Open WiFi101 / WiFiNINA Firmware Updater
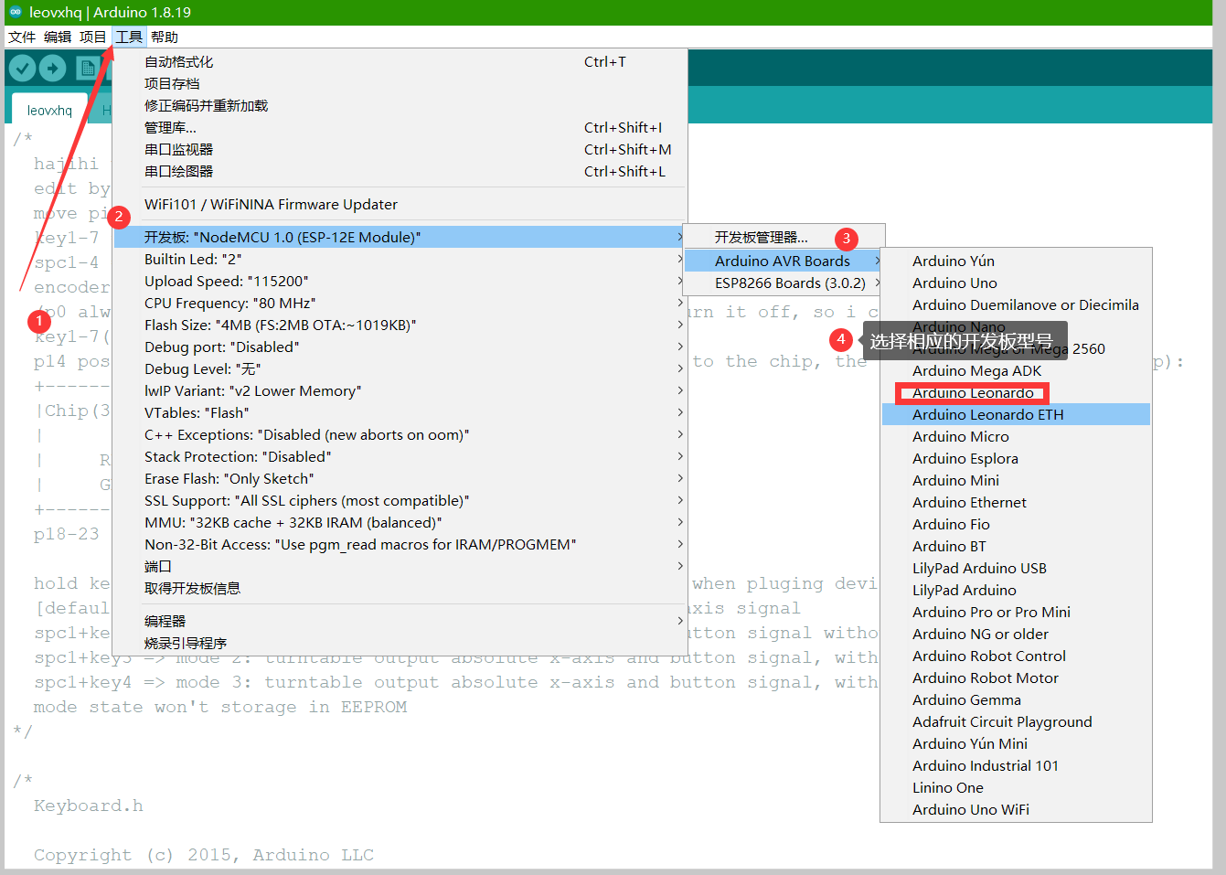The height and width of the screenshot is (875, 1226). click(400, 205)
